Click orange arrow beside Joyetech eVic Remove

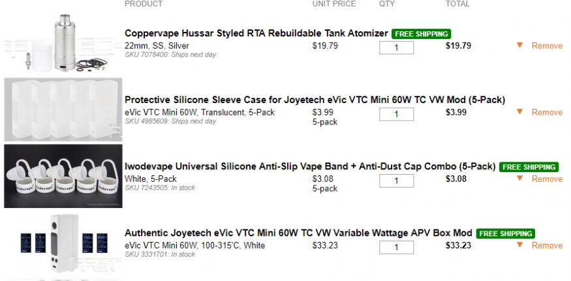click(519, 245)
